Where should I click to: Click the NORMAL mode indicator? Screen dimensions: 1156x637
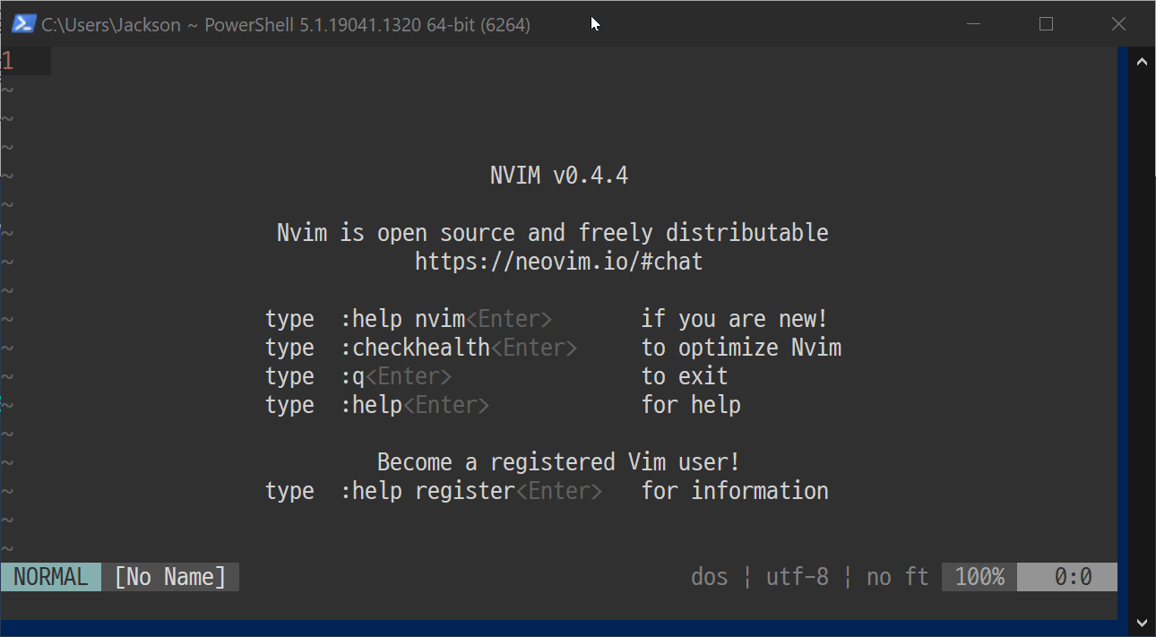[51, 577]
